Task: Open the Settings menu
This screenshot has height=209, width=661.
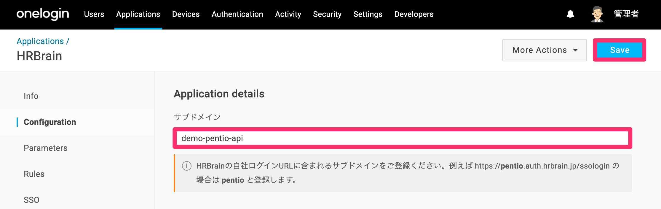Action: coord(368,14)
